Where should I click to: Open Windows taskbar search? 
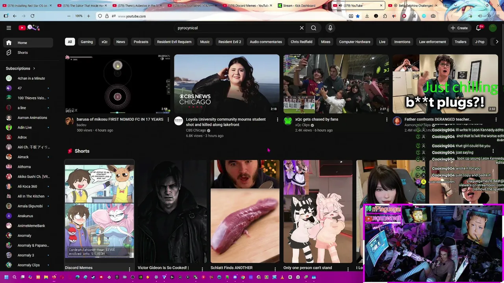[x=14, y=277]
